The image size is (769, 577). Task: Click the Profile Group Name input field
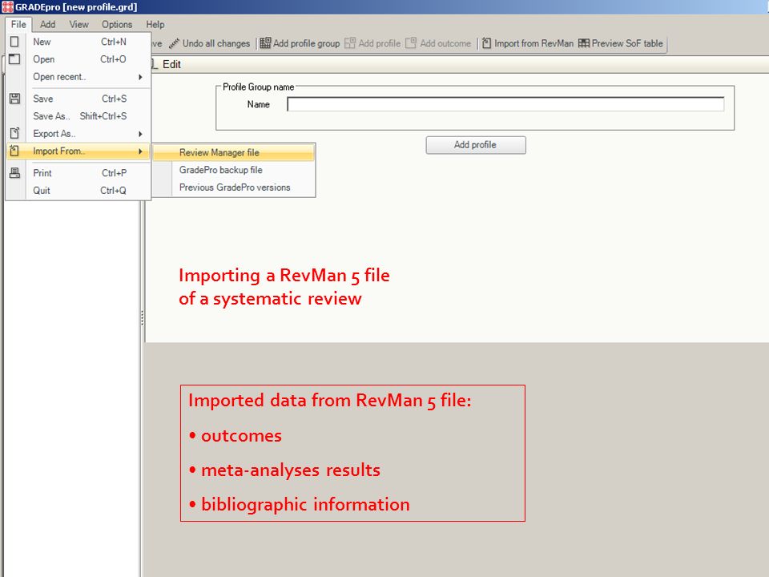pos(505,104)
